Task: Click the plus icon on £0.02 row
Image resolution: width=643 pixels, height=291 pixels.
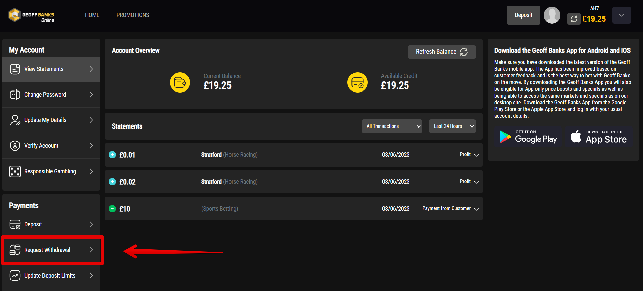Action: (x=112, y=182)
